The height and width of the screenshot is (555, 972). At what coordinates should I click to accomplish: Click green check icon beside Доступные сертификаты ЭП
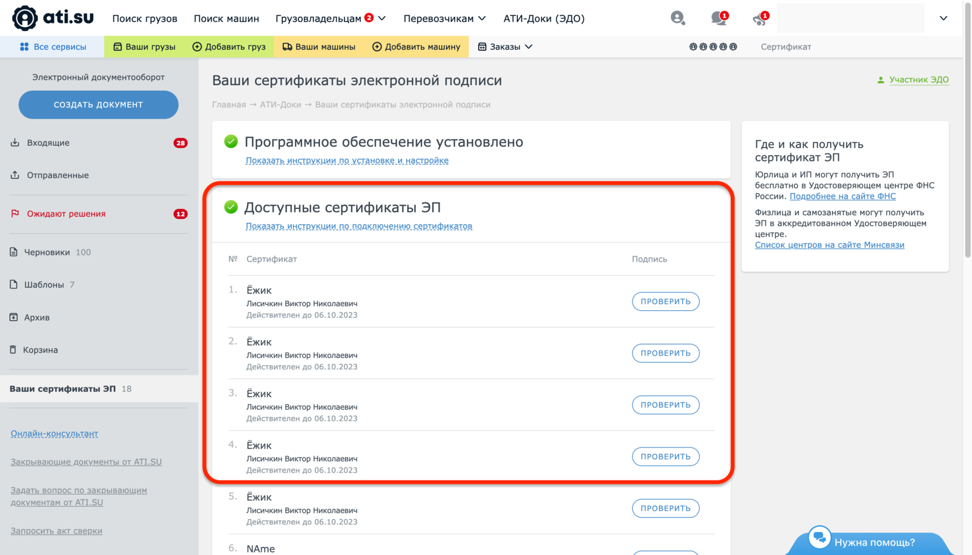[x=231, y=207]
